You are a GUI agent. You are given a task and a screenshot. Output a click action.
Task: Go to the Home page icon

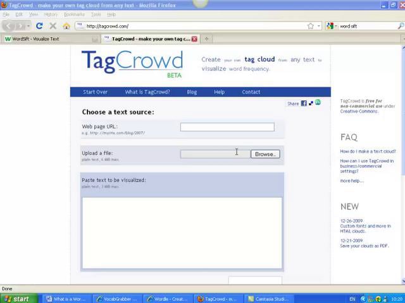(x=66, y=26)
